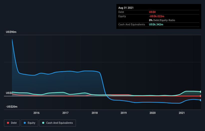Click the Equity label in tooltip

pyautogui.click(x=122, y=16)
